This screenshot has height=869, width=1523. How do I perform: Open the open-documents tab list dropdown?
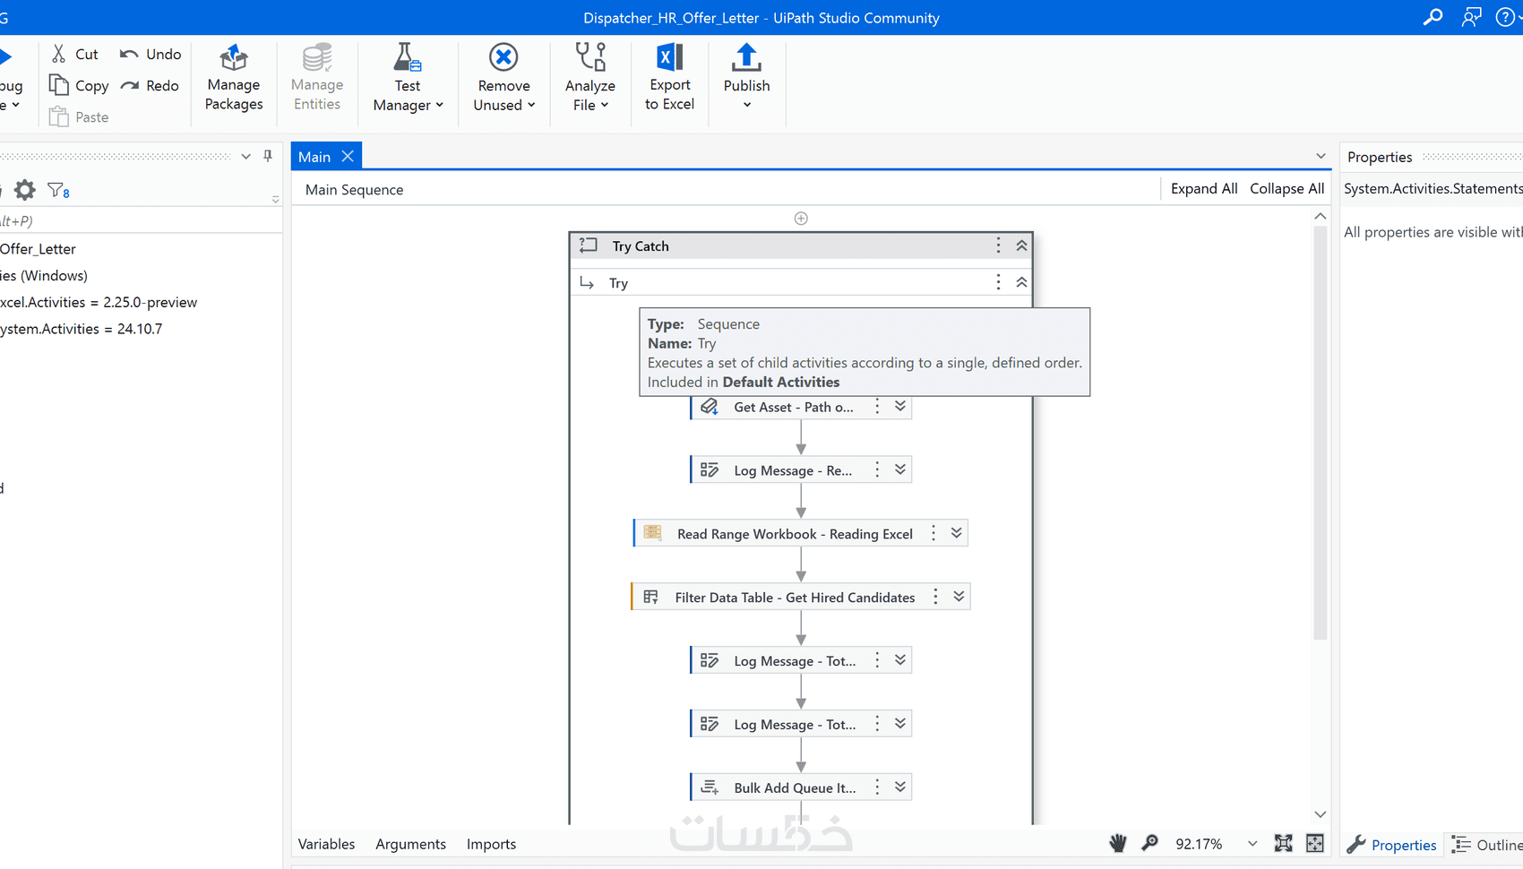tap(1321, 156)
